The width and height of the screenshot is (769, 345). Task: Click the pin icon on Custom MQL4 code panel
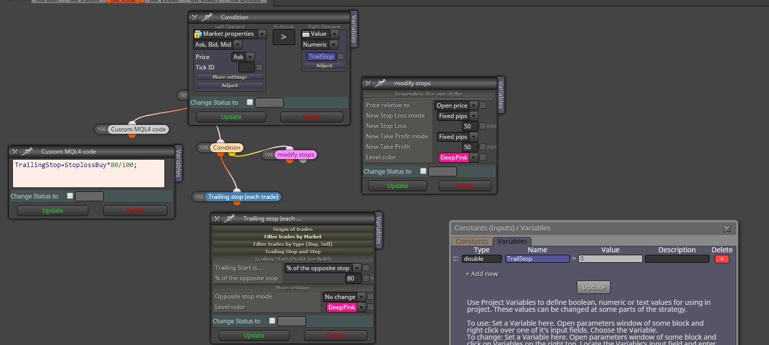tap(27, 152)
